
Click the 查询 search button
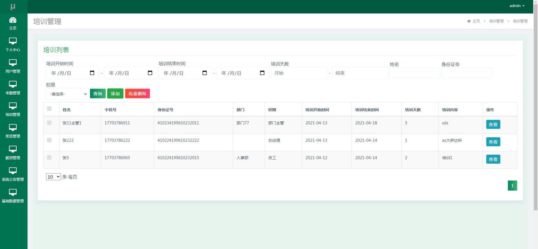click(98, 94)
